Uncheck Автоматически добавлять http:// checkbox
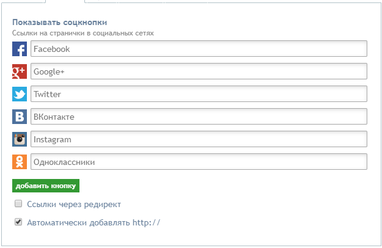 [18, 222]
